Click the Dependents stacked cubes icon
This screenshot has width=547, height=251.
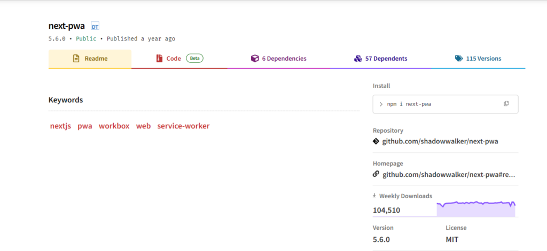[x=358, y=59]
